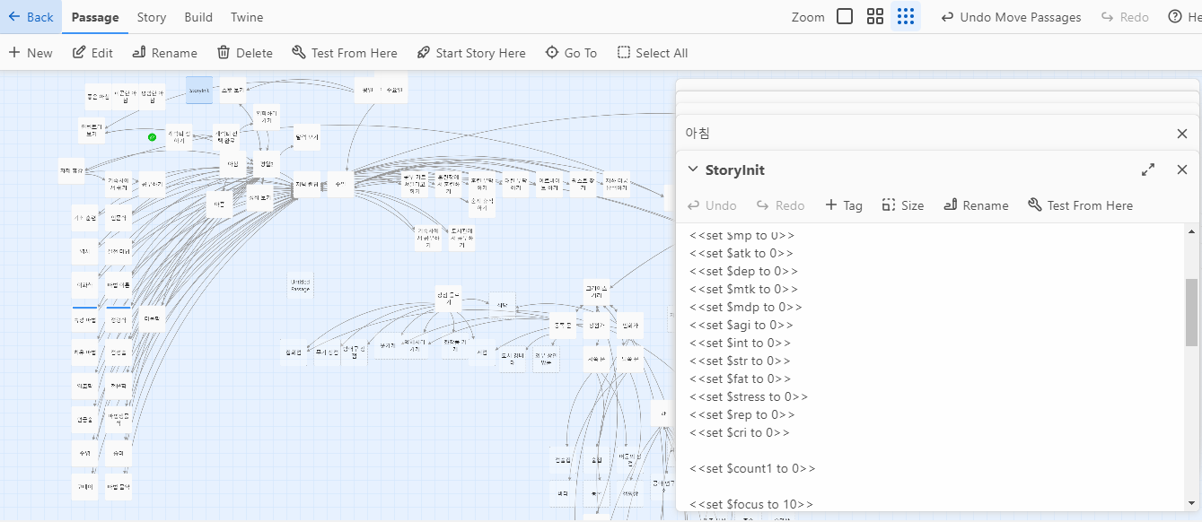Click Test From Here in StoryInit dialog
This screenshot has height=522, width=1202.
[1081, 205]
